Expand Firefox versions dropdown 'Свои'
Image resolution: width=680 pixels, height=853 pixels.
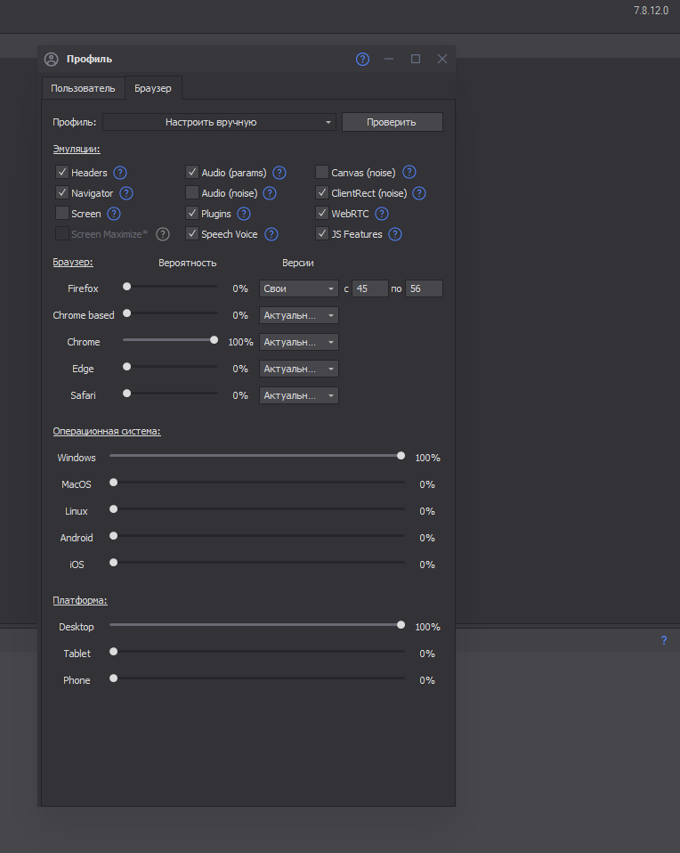tap(298, 288)
